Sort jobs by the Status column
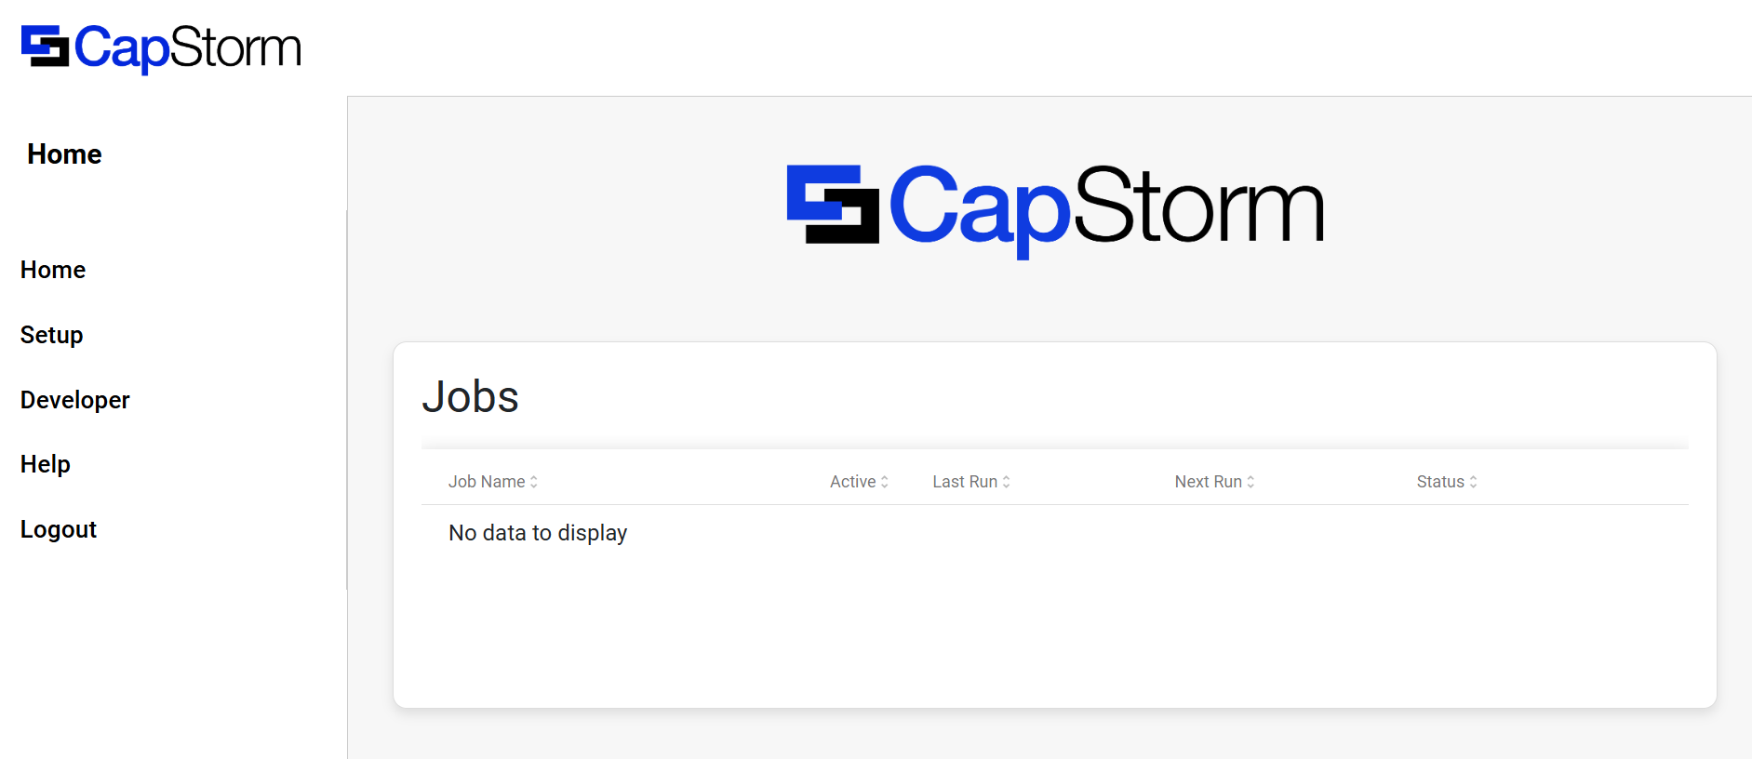Viewport: 1752px width, 759px height. tap(1440, 482)
